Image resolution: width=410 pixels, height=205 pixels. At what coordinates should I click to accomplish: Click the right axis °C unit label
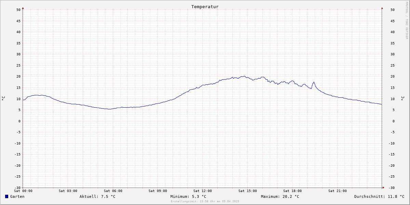[403, 98]
